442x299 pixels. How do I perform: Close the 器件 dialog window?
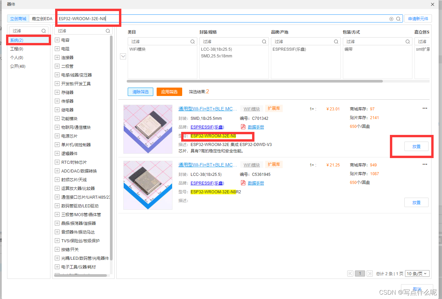click(x=432, y=4)
